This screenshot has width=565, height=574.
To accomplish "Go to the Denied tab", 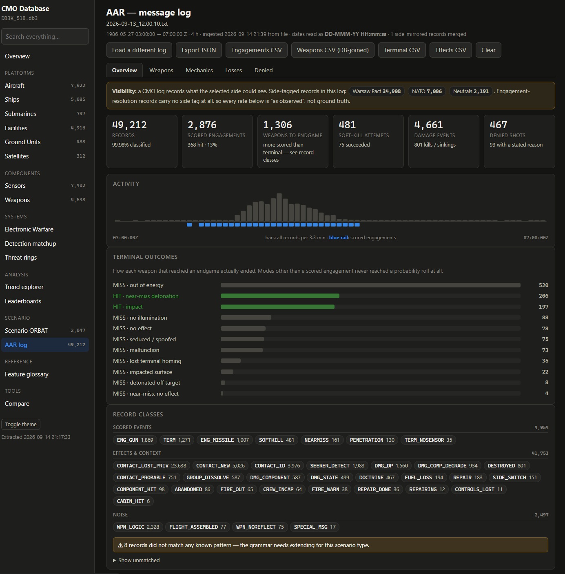I will [x=264, y=70].
